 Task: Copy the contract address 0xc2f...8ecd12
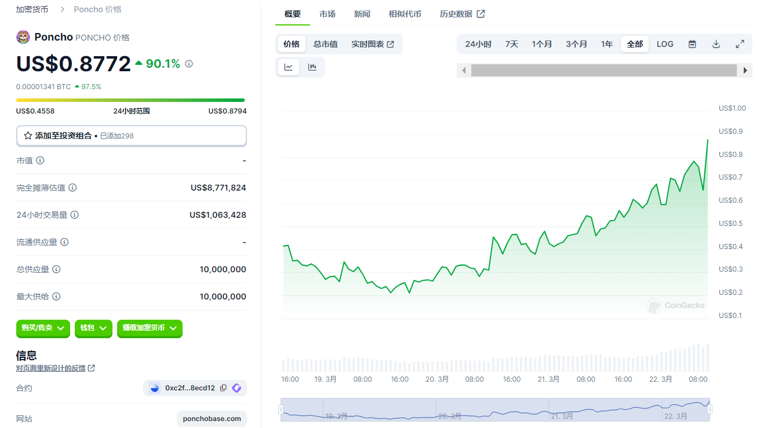pyautogui.click(x=223, y=388)
